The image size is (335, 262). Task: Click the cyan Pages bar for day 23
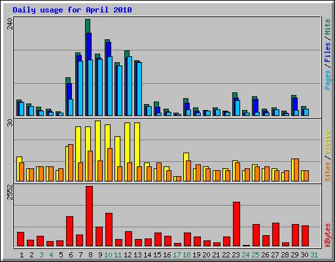coord(238,108)
